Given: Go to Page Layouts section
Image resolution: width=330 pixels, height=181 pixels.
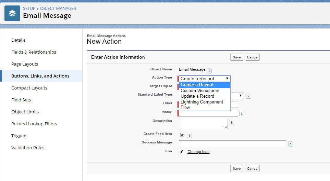Looking at the screenshot, I should pos(25,64).
